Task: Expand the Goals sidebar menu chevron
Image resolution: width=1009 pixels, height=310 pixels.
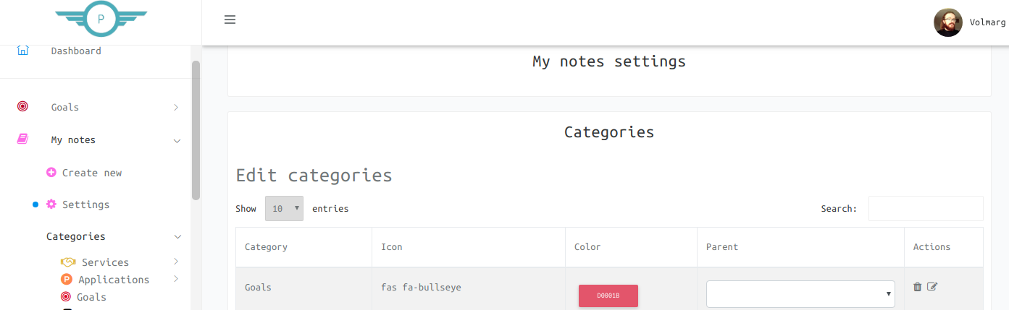Action: pyautogui.click(x=176, y=108)
